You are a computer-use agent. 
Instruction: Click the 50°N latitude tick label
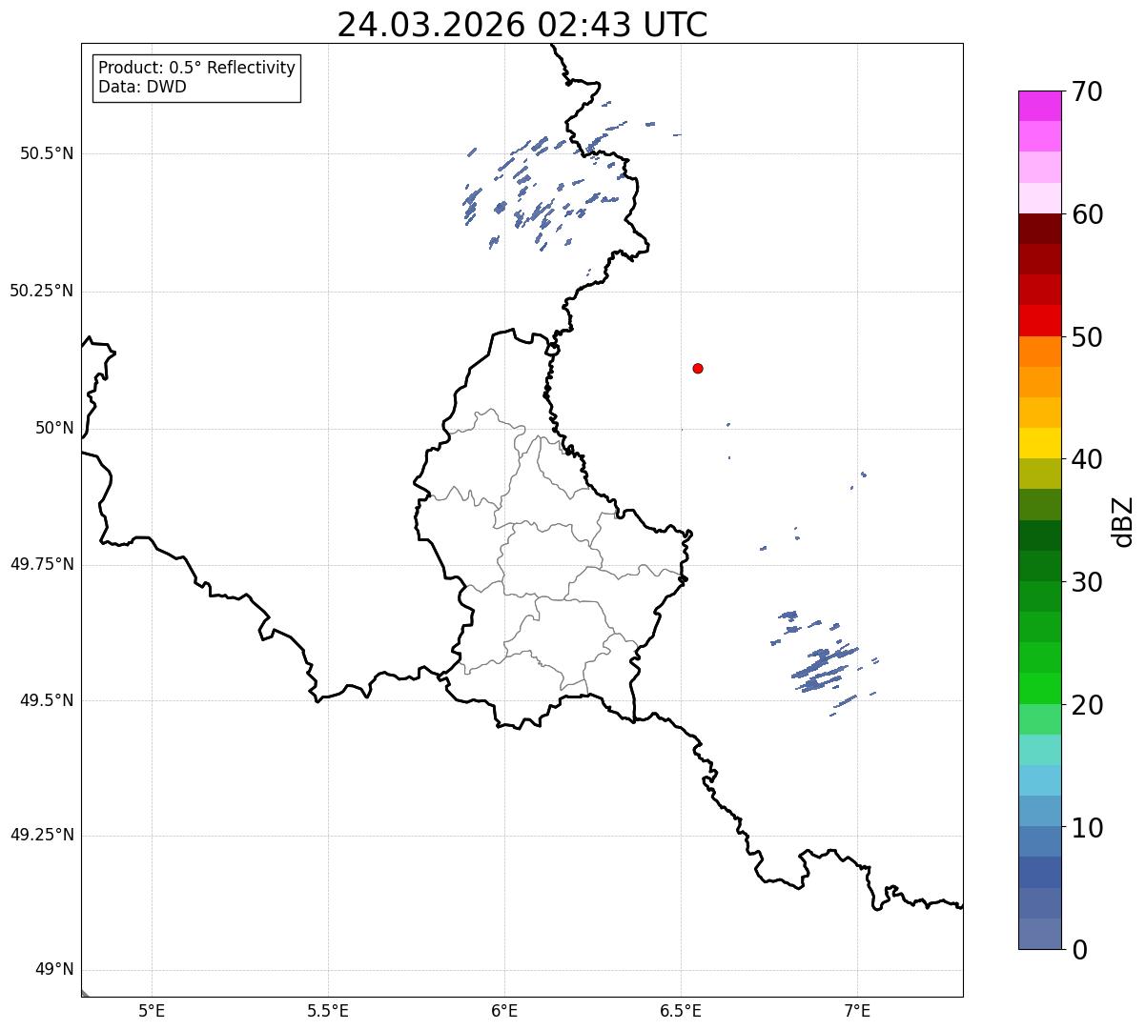point(54,429)
